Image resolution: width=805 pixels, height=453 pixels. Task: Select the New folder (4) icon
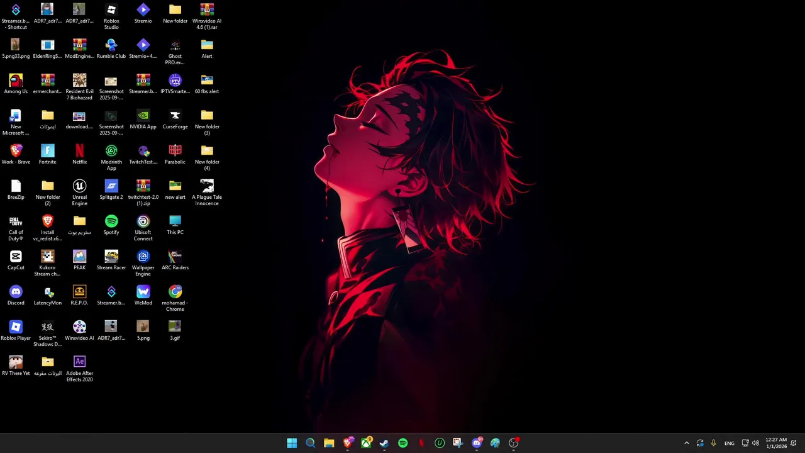[x=207, y=157]
